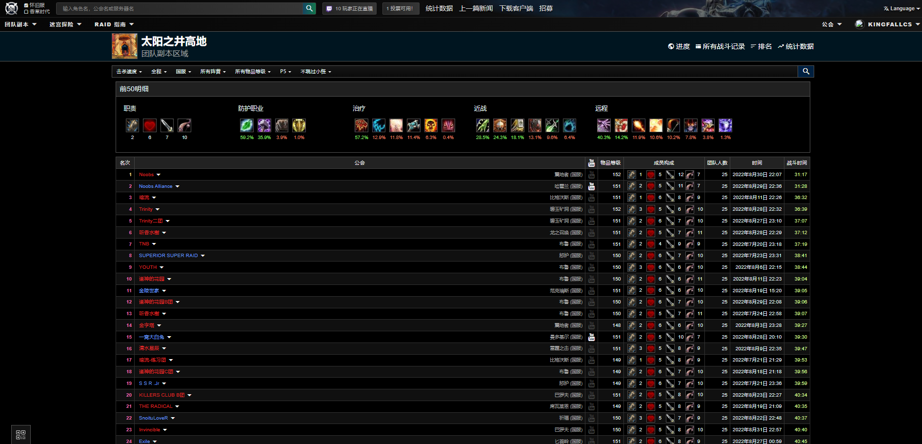
Task: Click the QR code icon at bottom left
Action: point(20,434)
